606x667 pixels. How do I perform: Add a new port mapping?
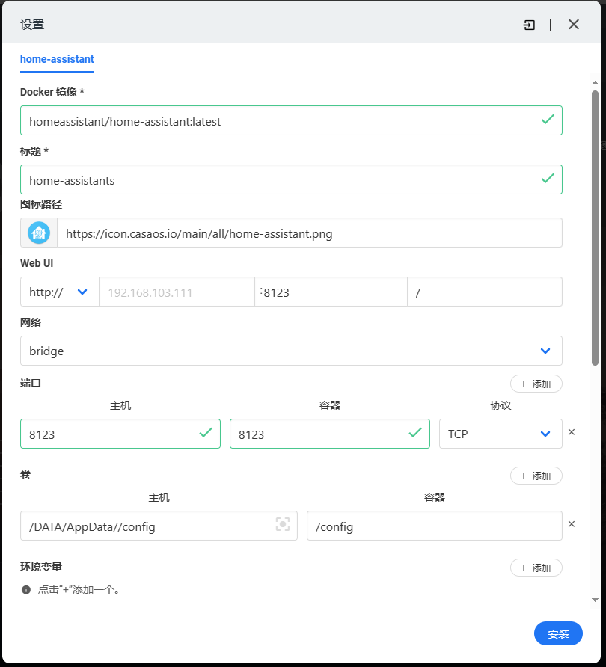tap(536, 384)
